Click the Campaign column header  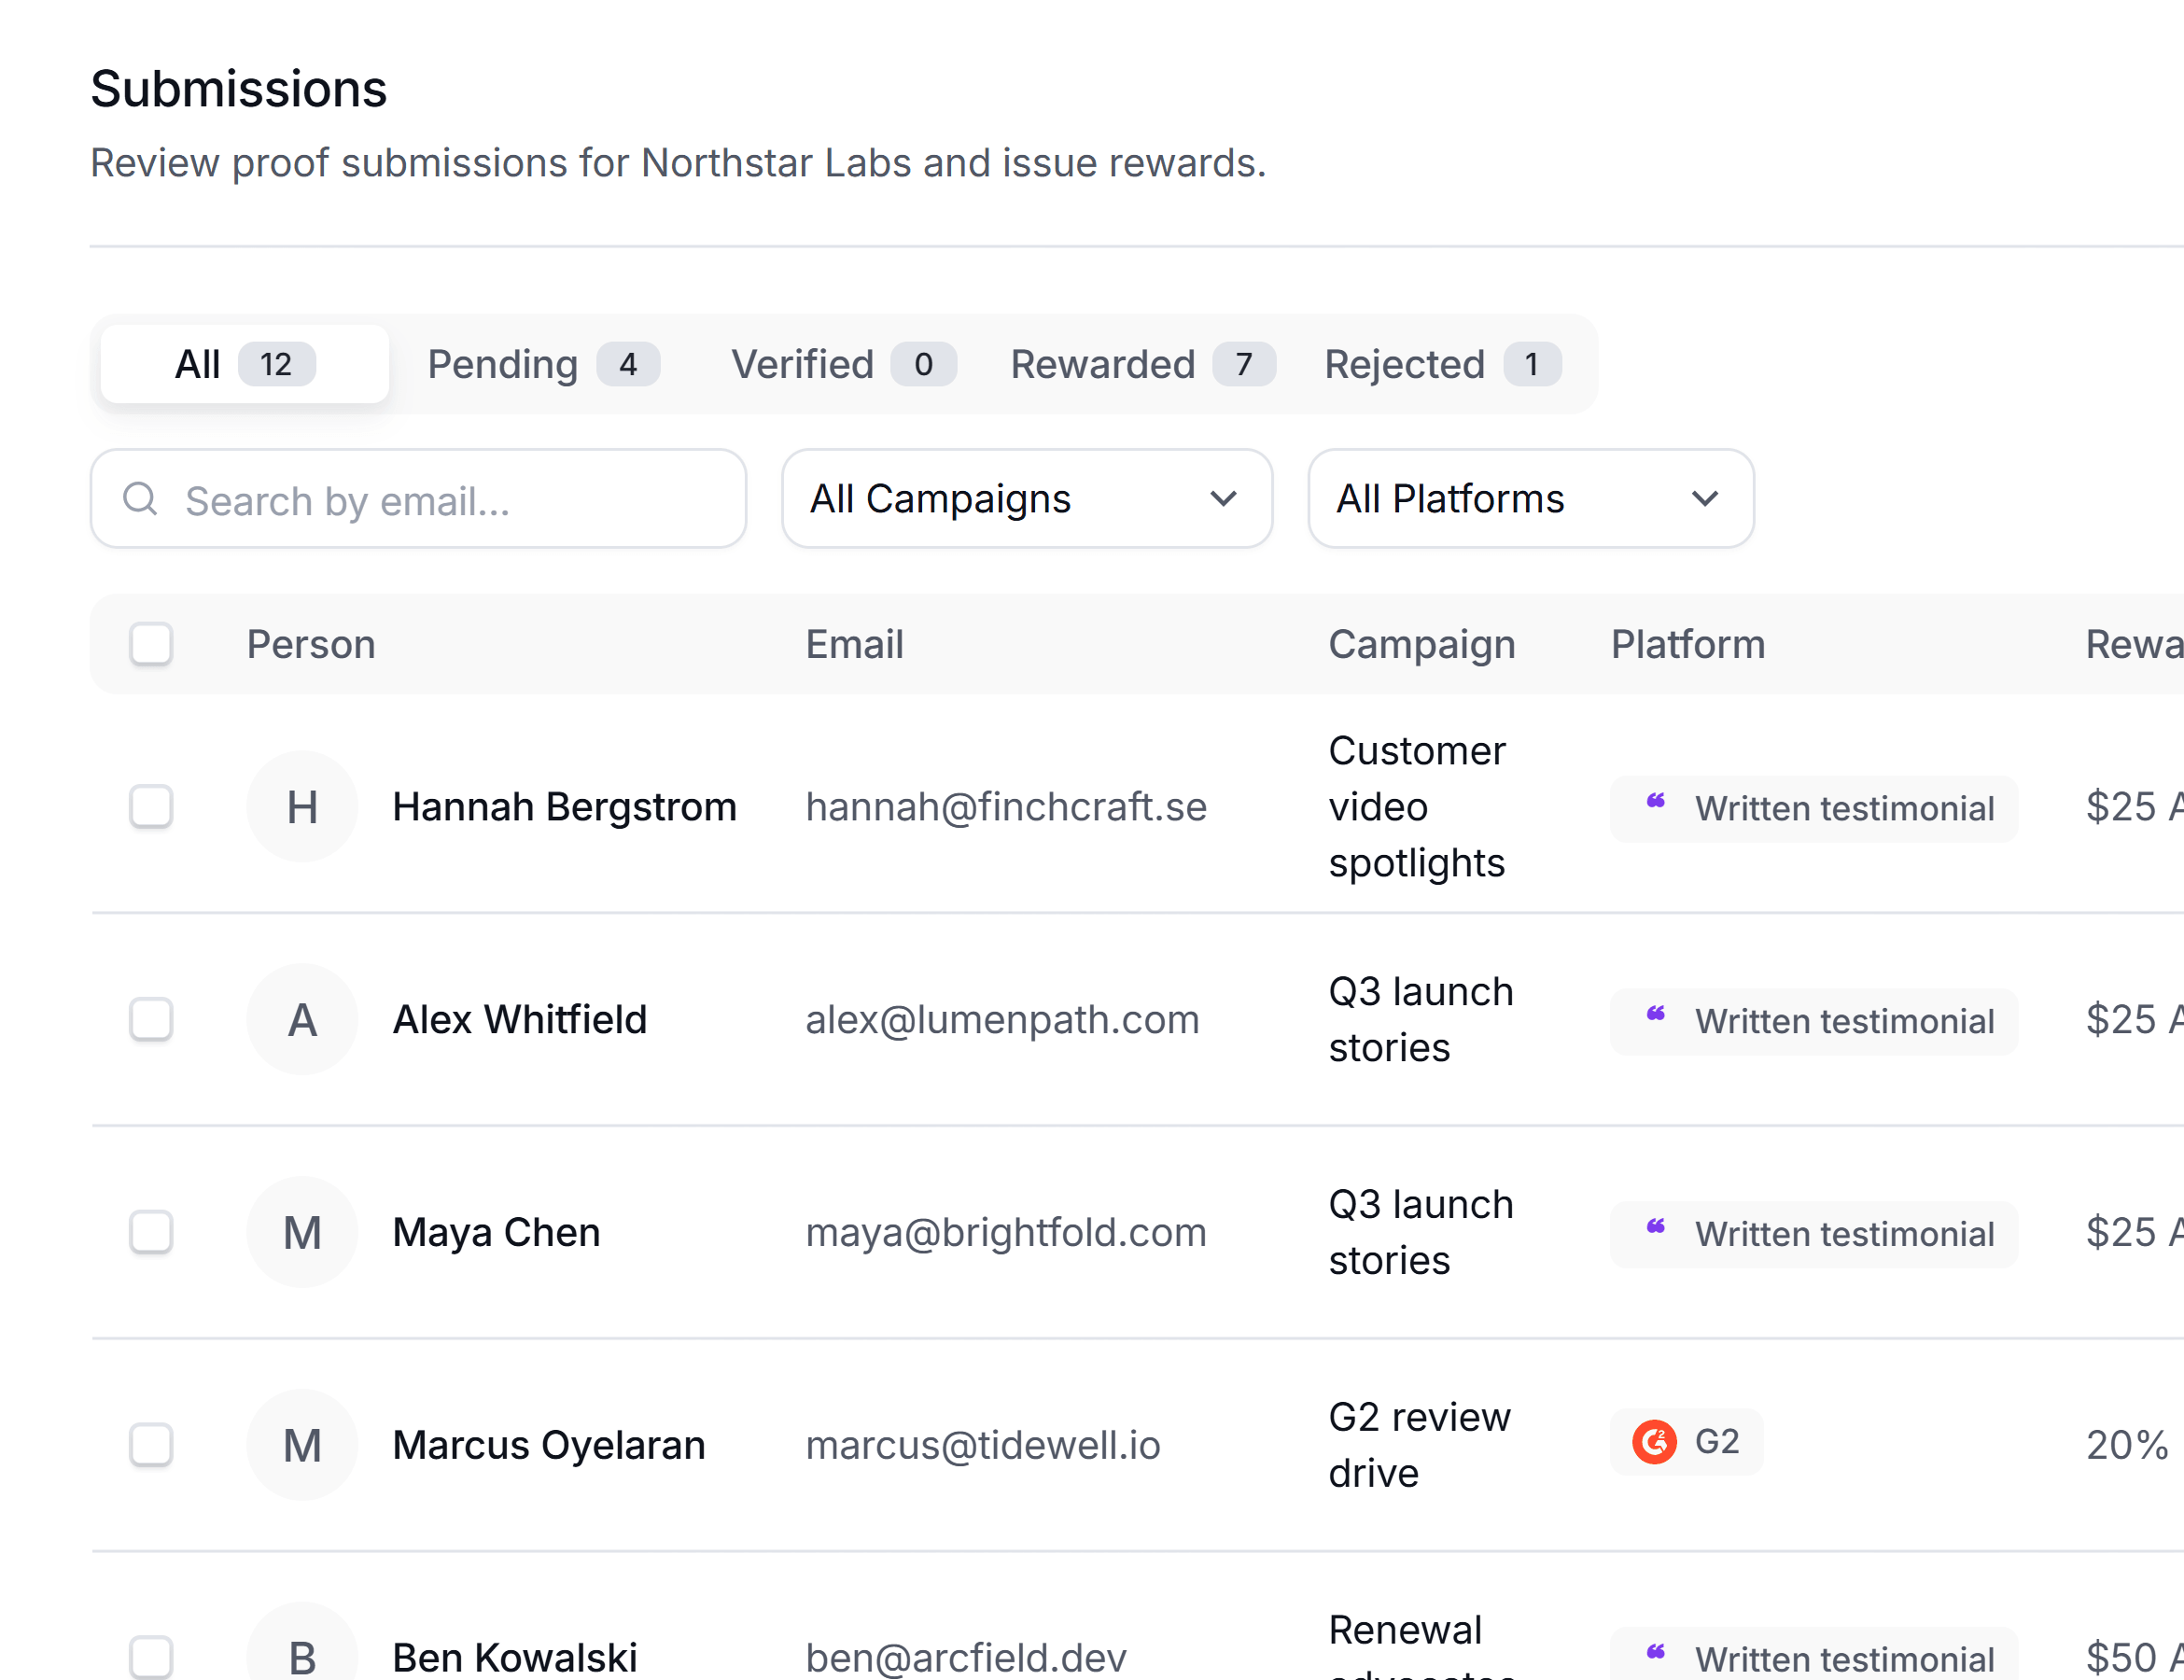click(1422, 644)
